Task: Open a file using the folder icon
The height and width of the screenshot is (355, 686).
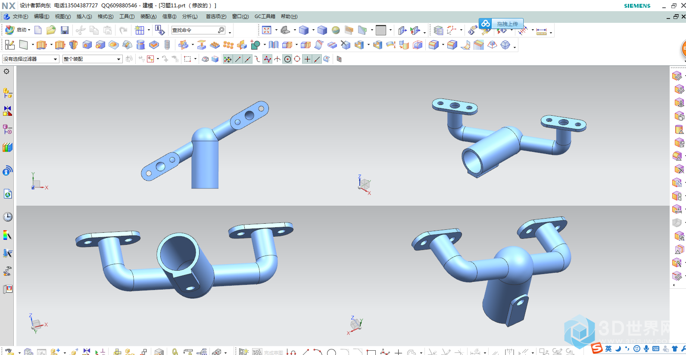Action: (51, 30)
